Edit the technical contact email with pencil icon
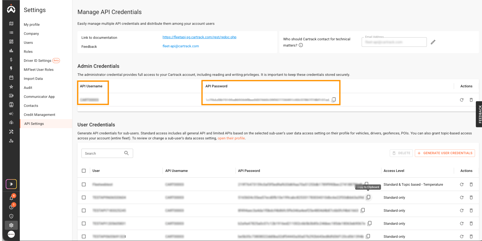Viewport: 482px width, 241px height. 433,42
